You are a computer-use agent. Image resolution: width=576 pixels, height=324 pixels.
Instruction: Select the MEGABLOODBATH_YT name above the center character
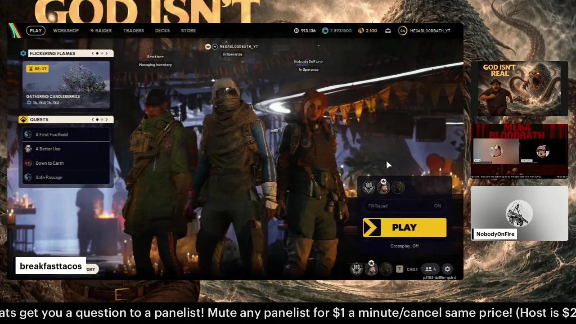coord(239,46)
